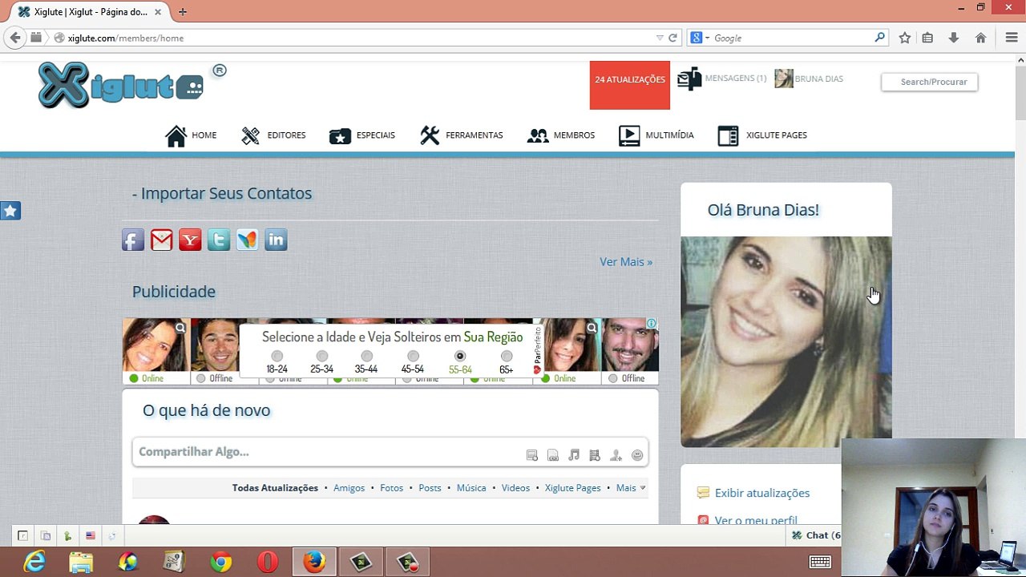Bookmark this page with the star icon
The image size is (1026, 577).
click(x=905, y=38)
